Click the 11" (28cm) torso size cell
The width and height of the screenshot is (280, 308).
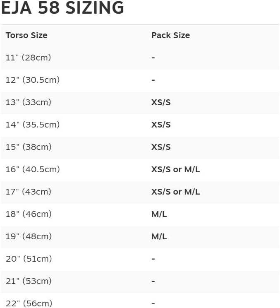pos(28,58)
